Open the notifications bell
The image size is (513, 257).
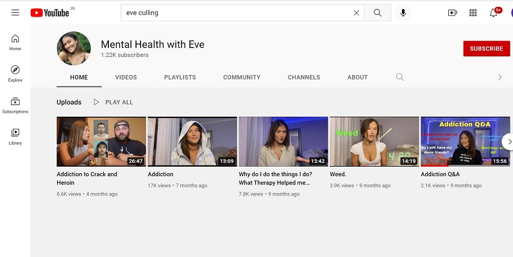point(493,13)
